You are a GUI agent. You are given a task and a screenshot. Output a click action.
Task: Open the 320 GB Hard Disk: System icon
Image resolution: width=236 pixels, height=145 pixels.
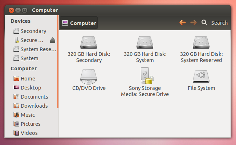click(145, 43)
